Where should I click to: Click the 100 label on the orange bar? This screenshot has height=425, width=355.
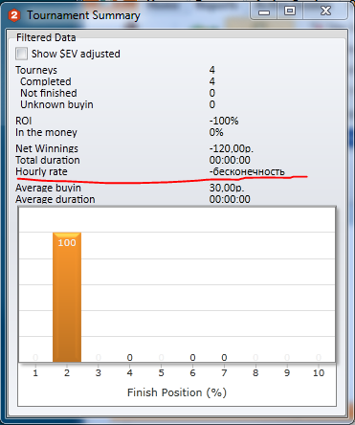pyautogui.click(x=67, y=243)
